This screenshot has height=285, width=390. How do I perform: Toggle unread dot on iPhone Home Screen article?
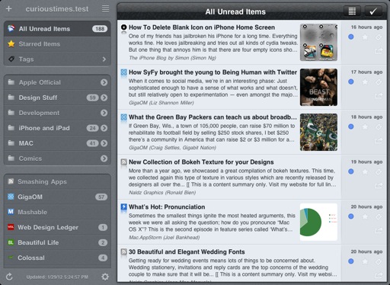click(351, 37)
